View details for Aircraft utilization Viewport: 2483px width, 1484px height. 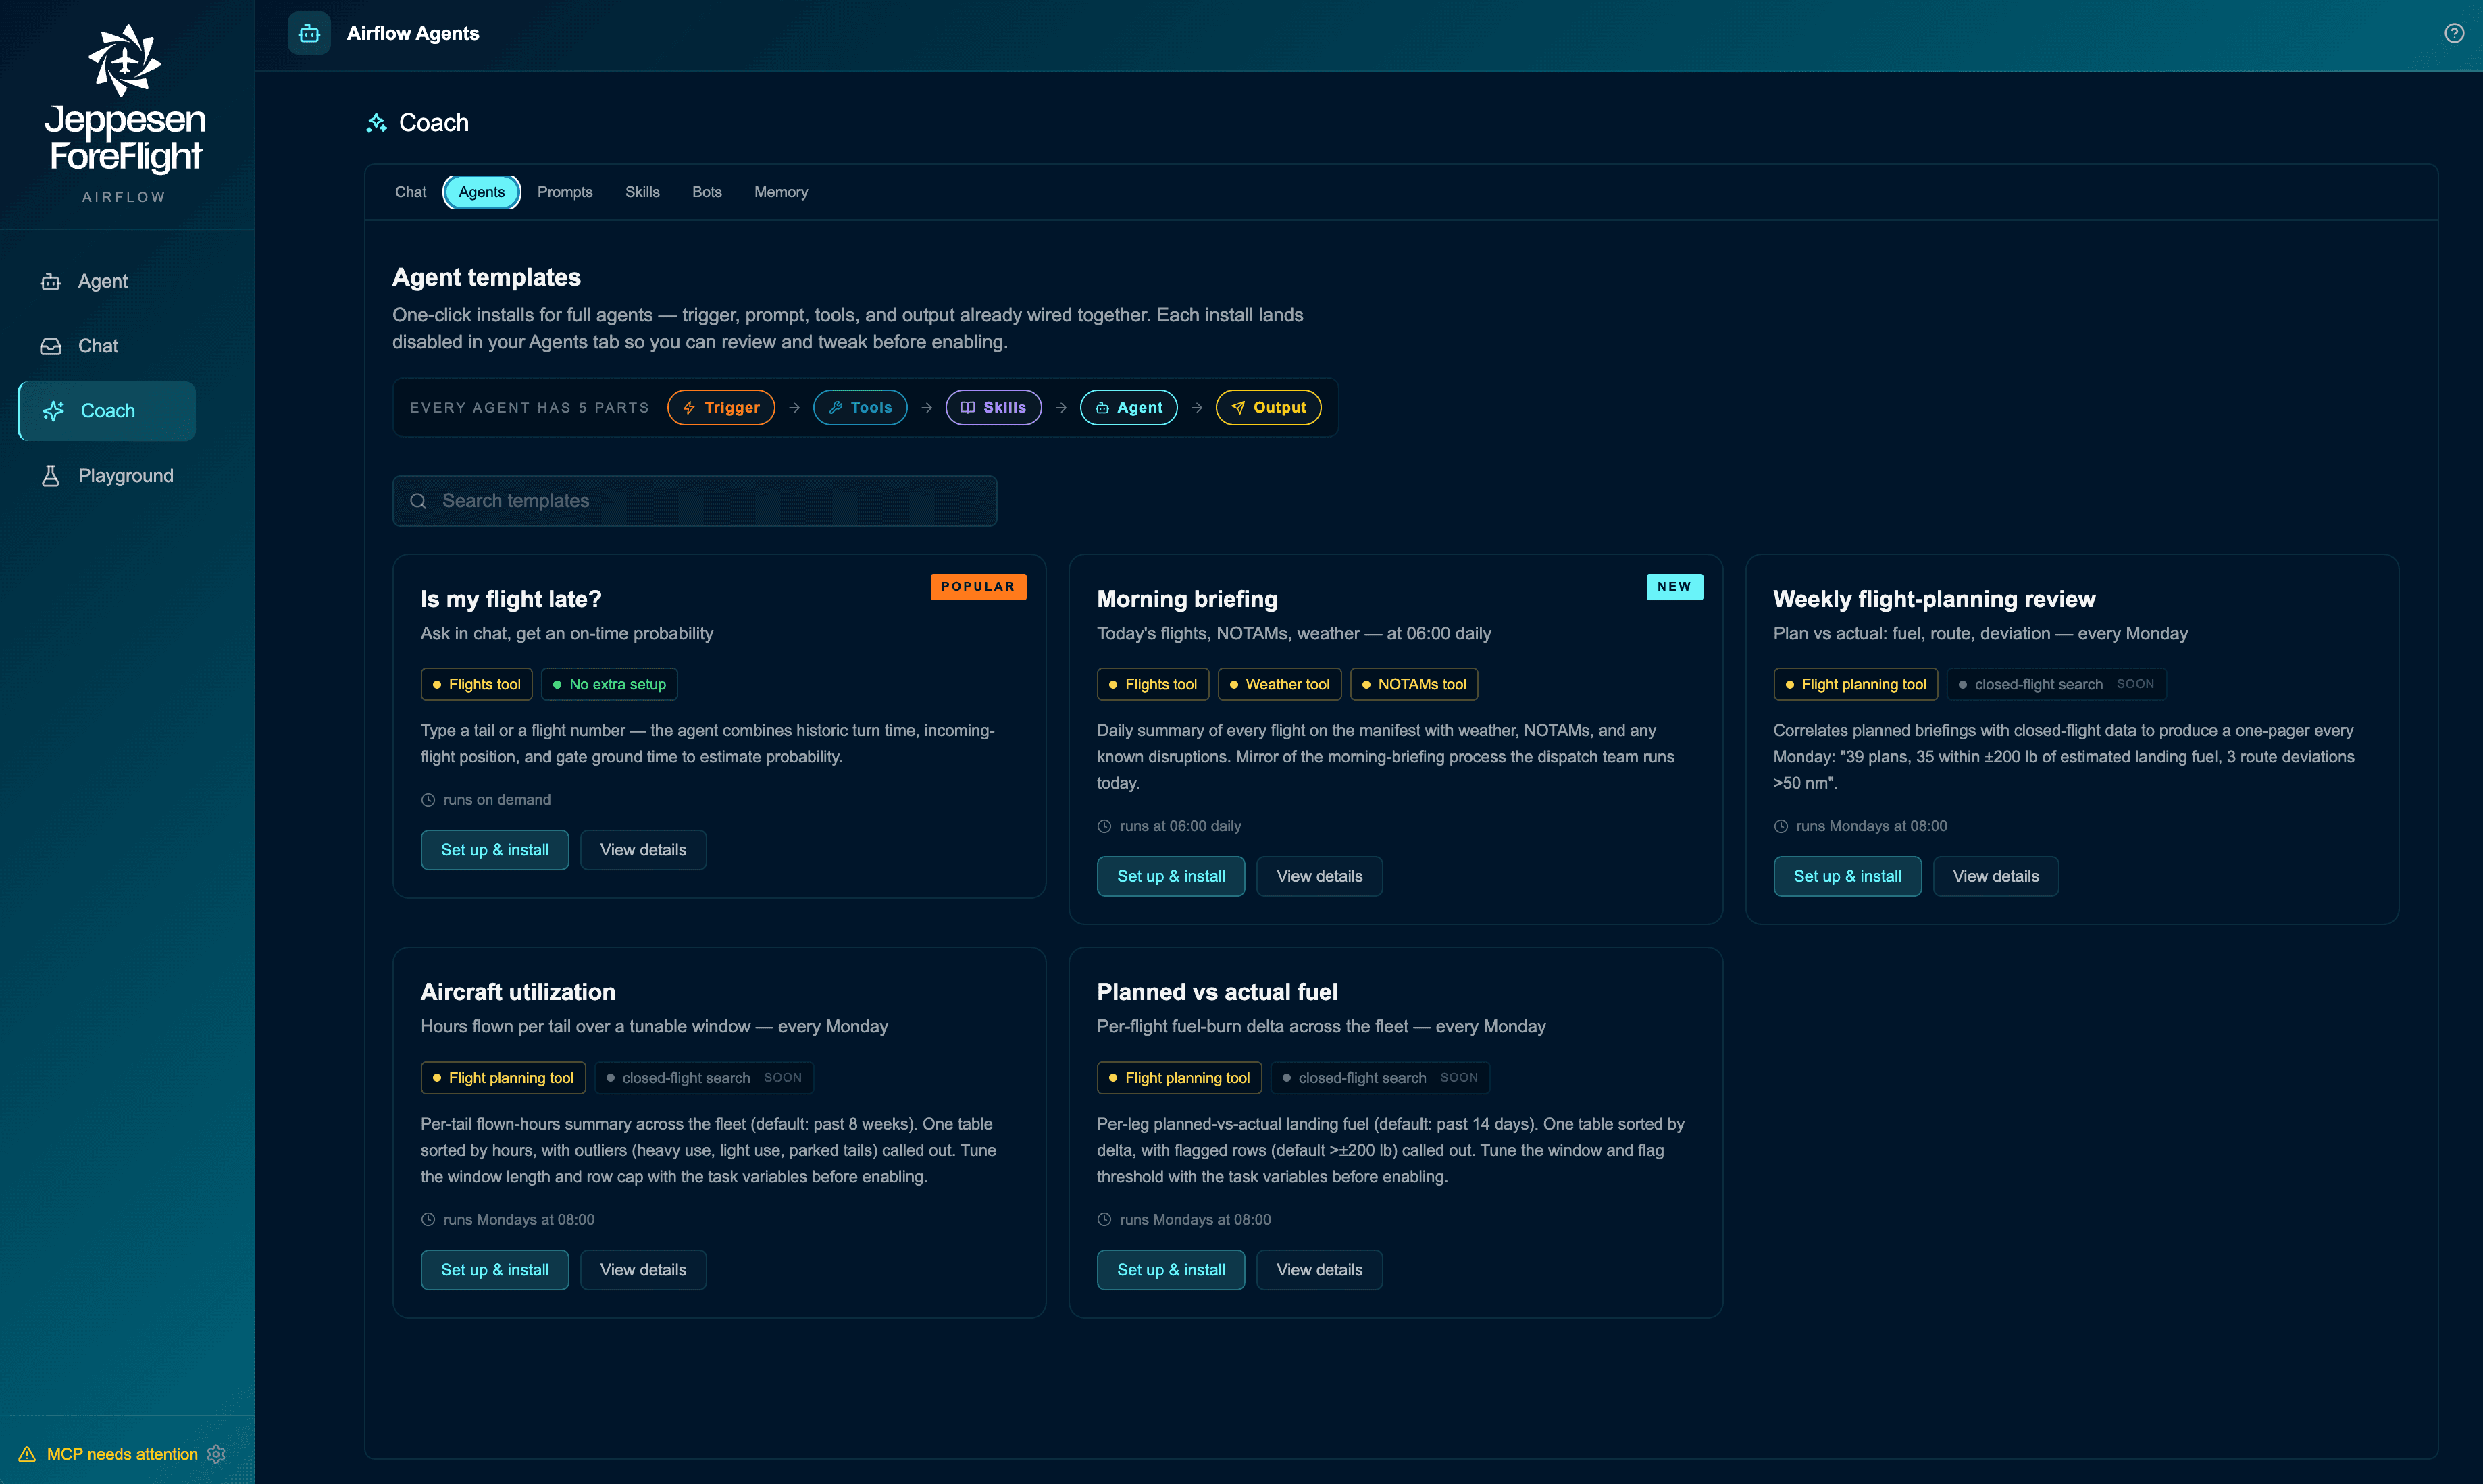pyautogui.click(x=643, y=1270)
